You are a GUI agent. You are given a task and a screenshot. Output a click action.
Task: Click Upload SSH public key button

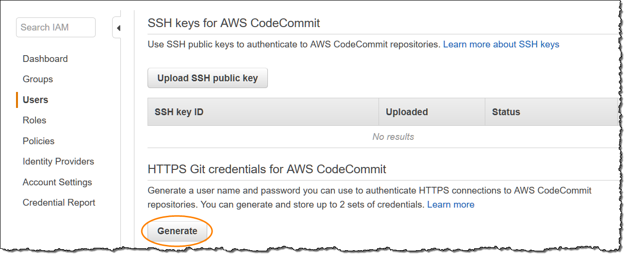[x=208, y=78]
